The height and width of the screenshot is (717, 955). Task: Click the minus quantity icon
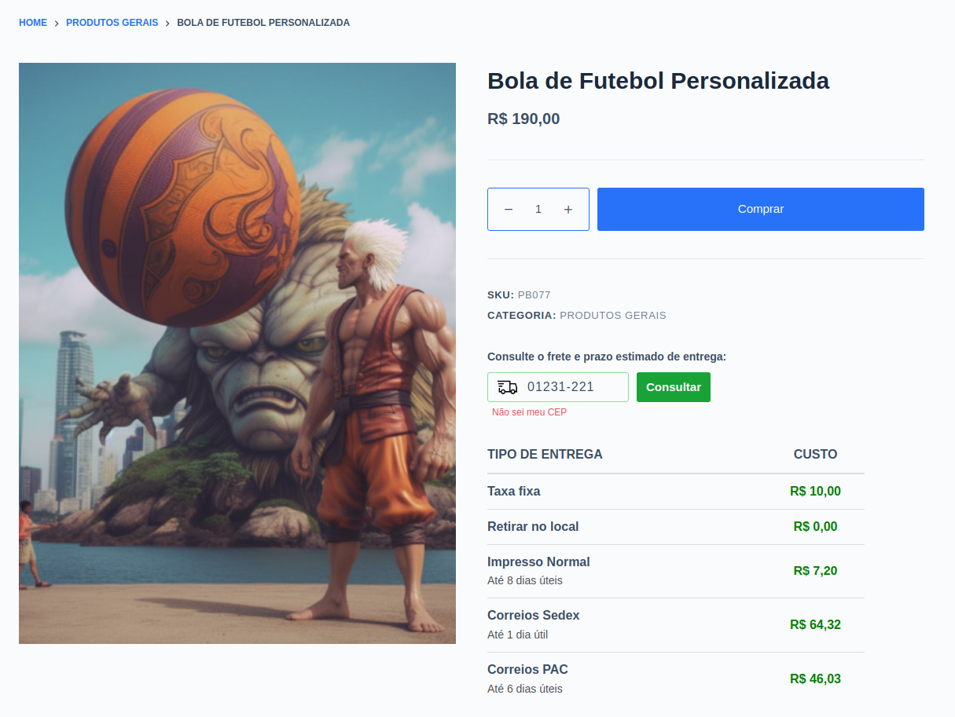pos(509,210)
